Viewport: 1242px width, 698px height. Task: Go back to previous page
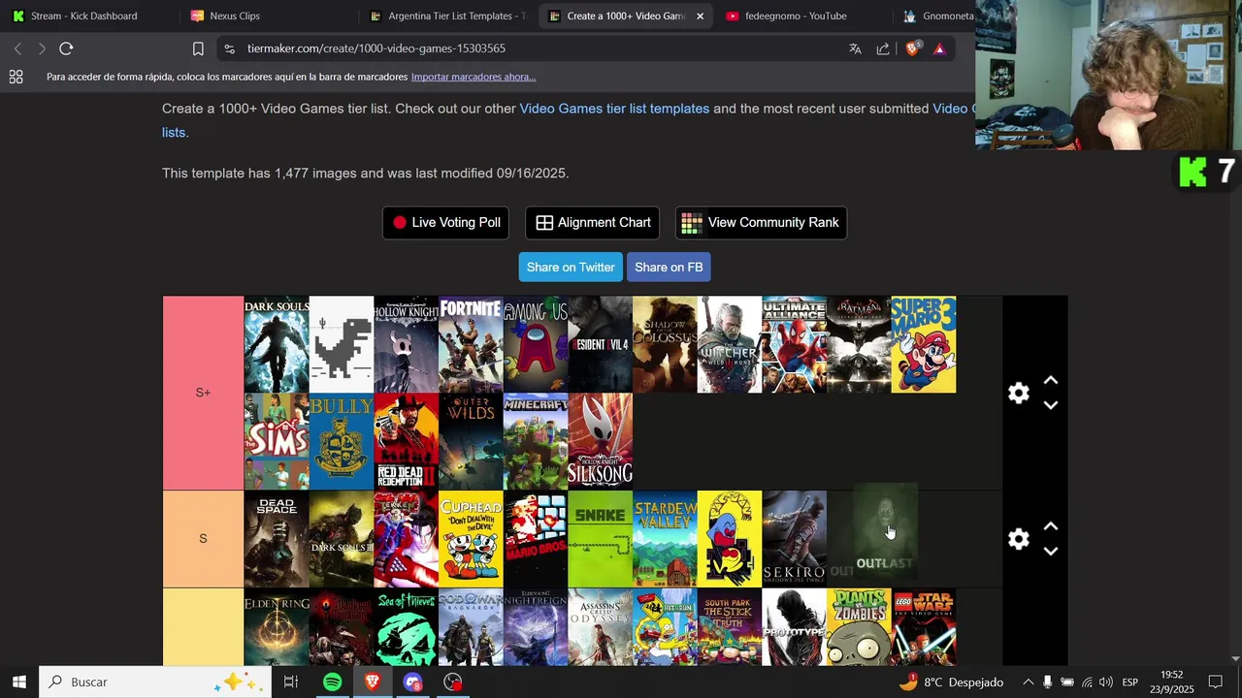tap(17, 48)
